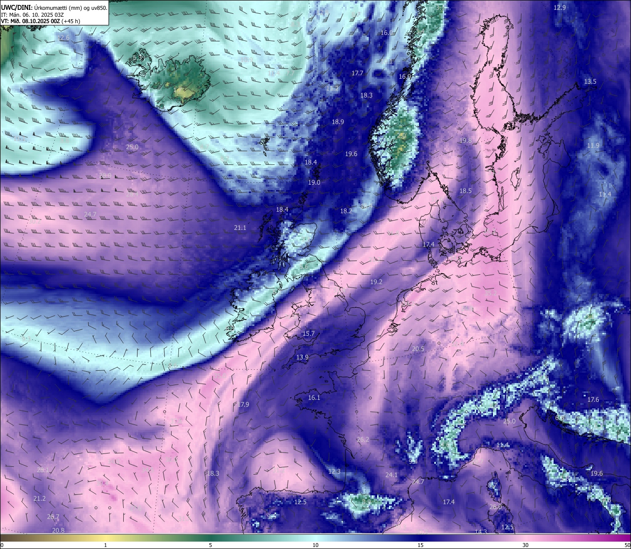Click the legend tick label 15
Image resolution: width=631 pixels, height=549 pixels.
click(421, 545)
